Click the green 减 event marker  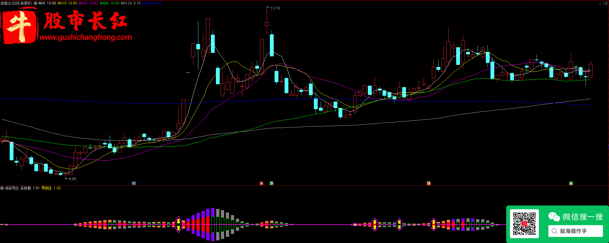pos(571,183)
